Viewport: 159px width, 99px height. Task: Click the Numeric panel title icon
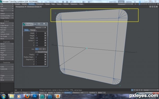pos(24,24)
